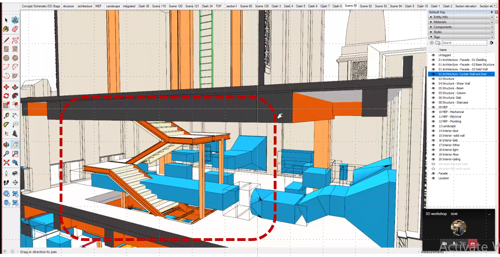Screen dimensions: 500x257
Task: Activate the Line pencil tool
Action: tap(6, 40)
